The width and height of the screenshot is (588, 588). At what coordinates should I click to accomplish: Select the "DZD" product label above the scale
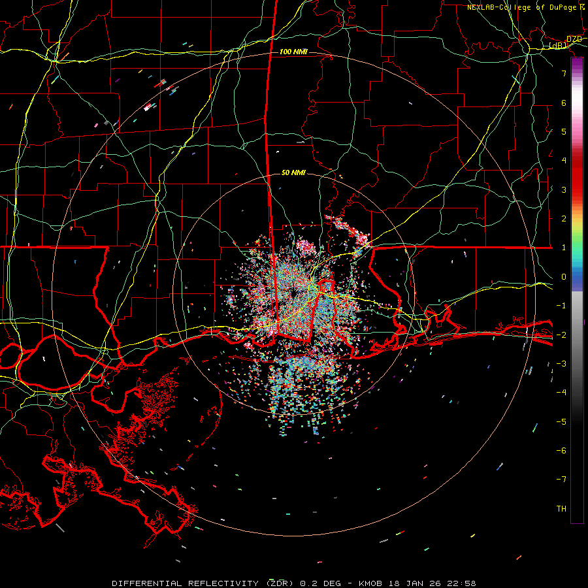[x=574, y=39]
